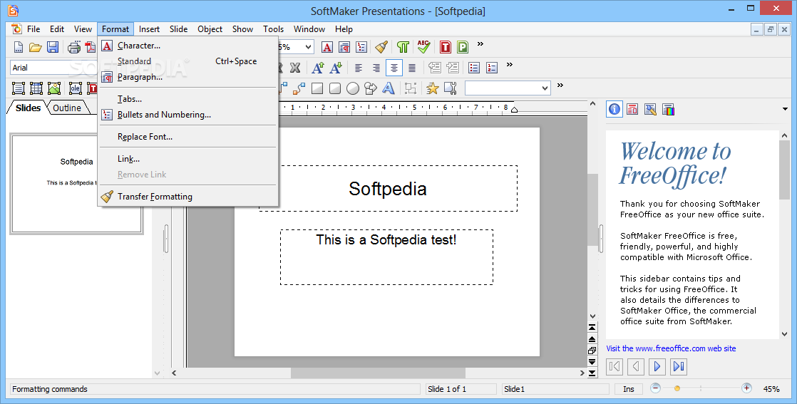Zoom out with the minus button
Image resolution: width=797 pixels, height=404 pixels.
pos(655,388)
